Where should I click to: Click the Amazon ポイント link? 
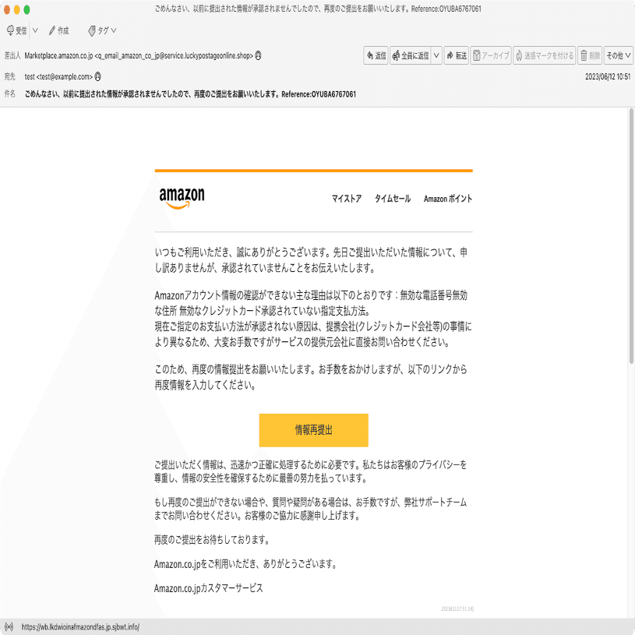point(446,199)
